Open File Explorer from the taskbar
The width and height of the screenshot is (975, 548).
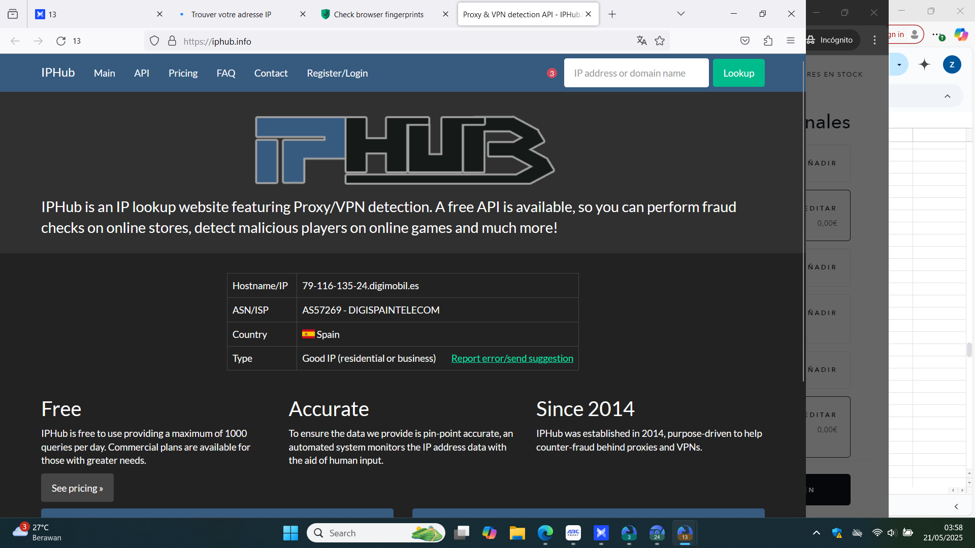click(517, 533)
